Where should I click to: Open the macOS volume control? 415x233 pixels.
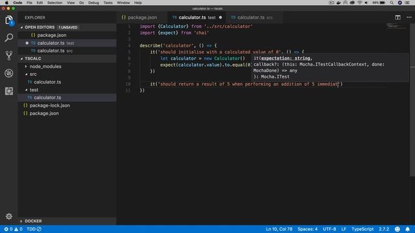(x=366, y=3)
